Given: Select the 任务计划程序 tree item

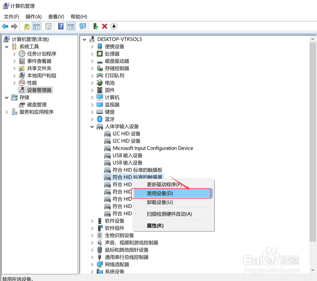Looking at the screenshot, I should [x=42, y=54].
